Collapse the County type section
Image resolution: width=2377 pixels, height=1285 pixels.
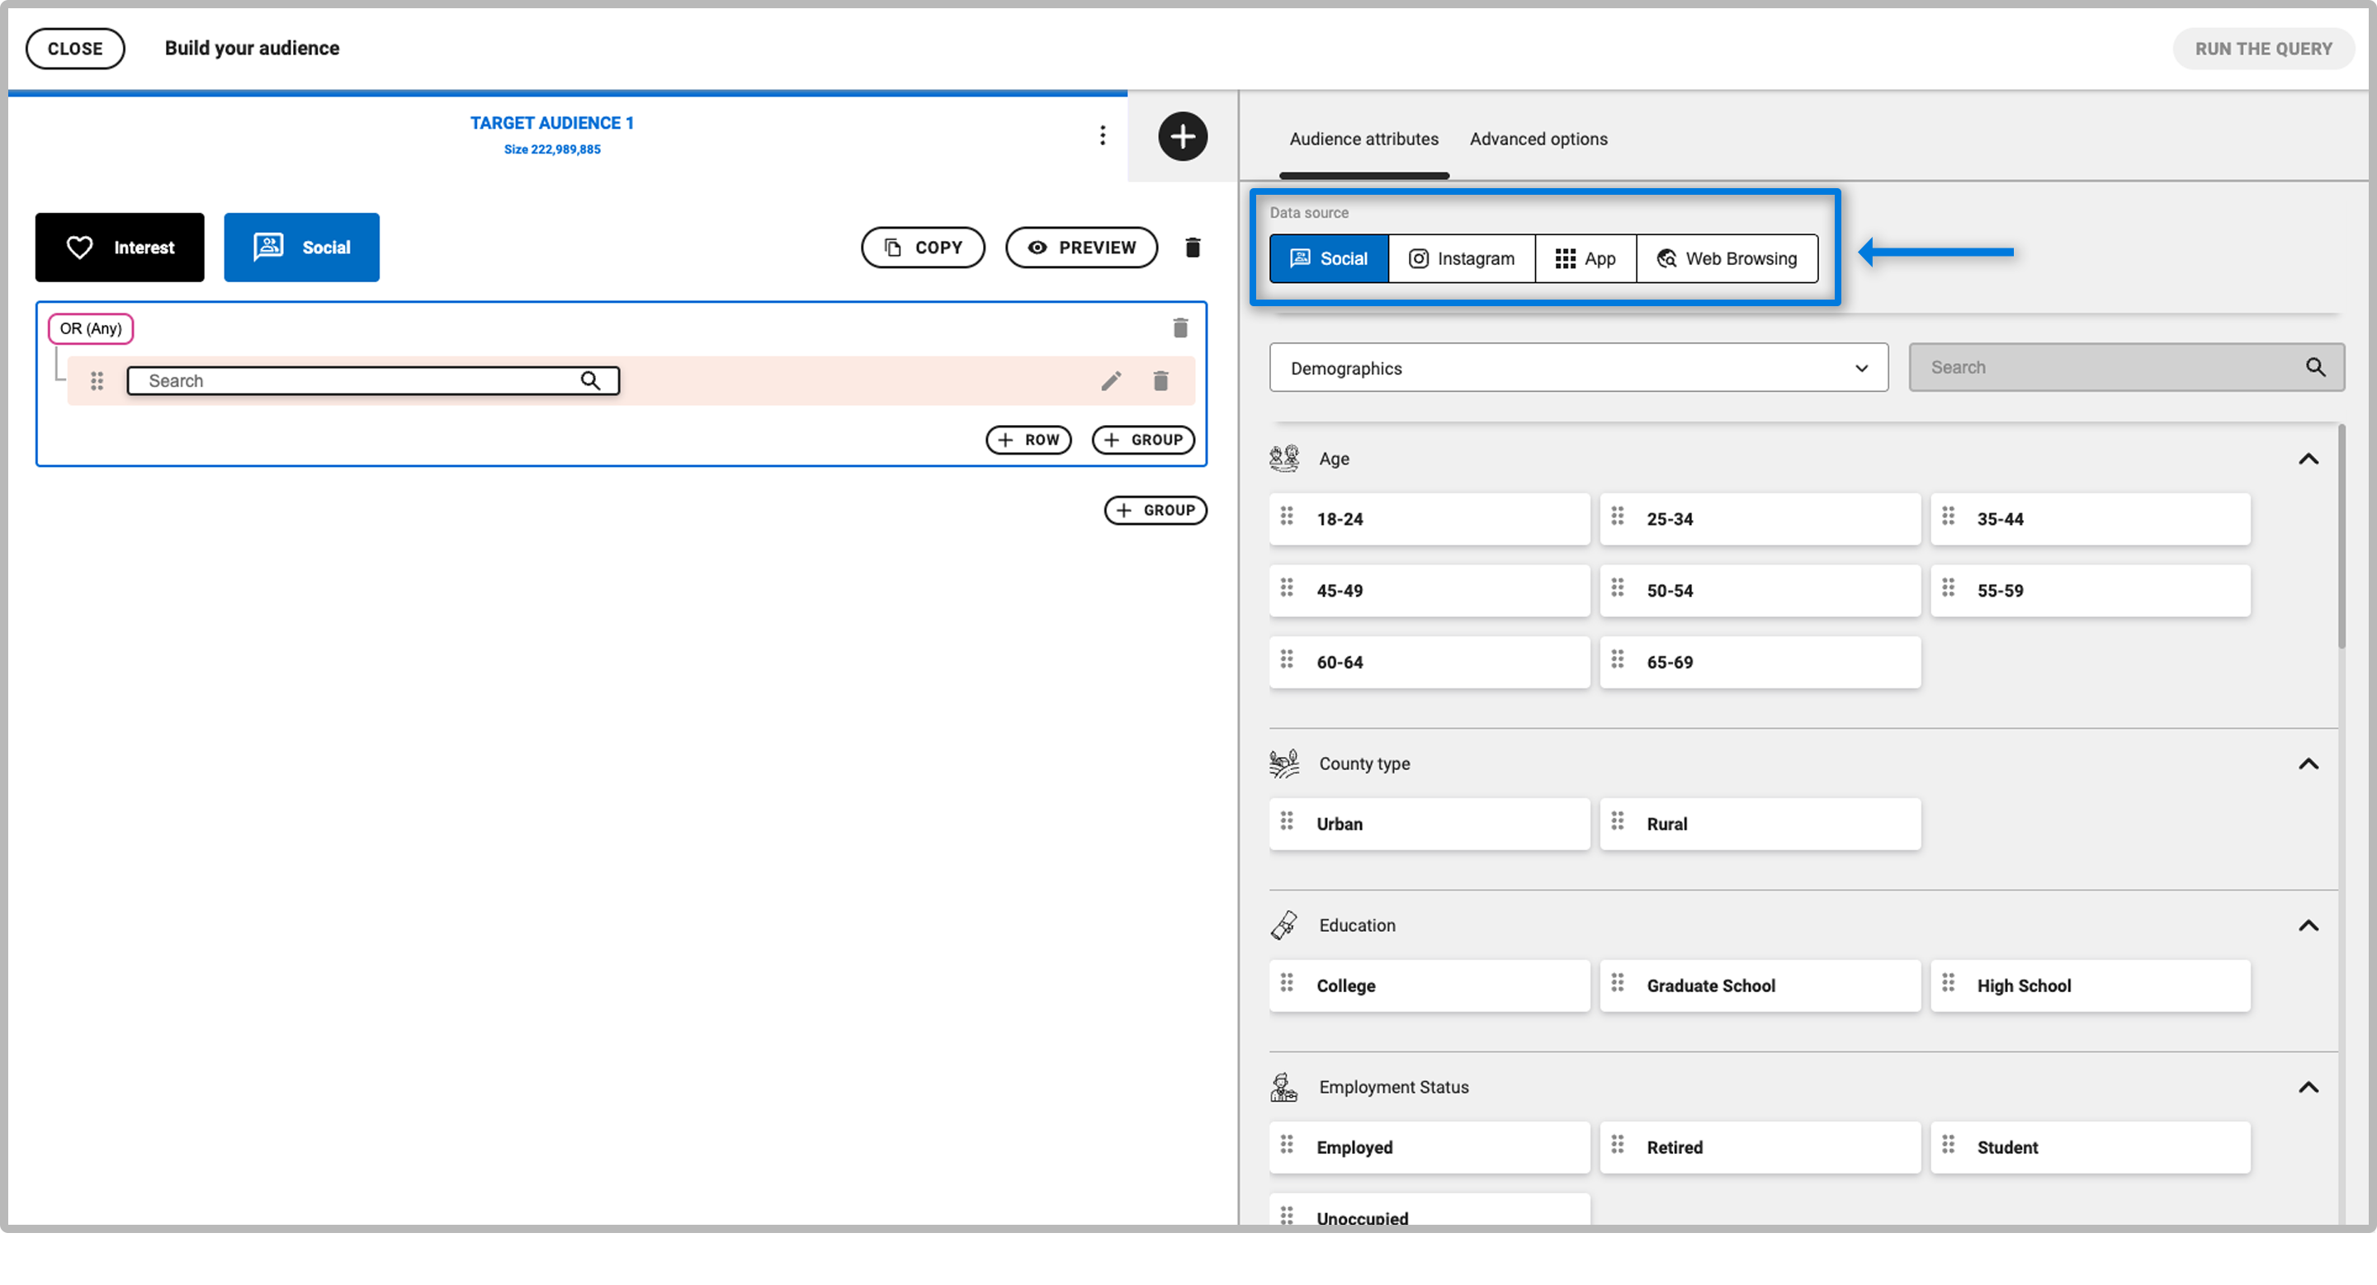point(2307,763)
